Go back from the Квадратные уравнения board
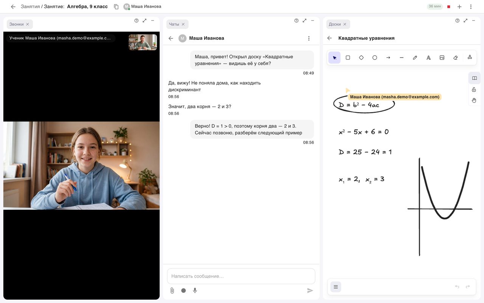This screenshot has height=303, width=484. (x=329, y=38)
